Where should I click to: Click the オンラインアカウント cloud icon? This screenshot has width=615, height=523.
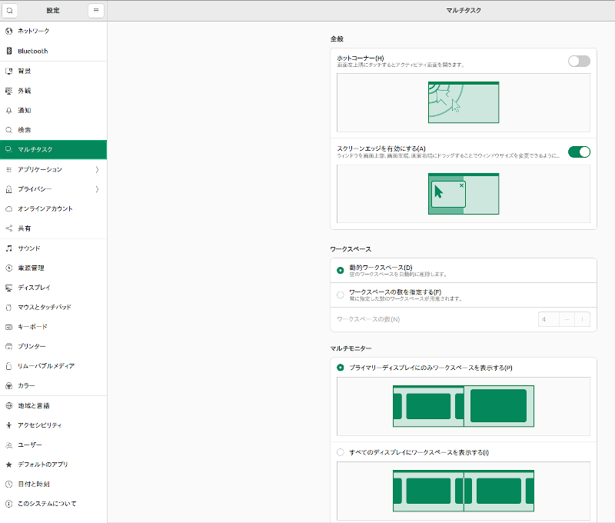tap(9, 208)
